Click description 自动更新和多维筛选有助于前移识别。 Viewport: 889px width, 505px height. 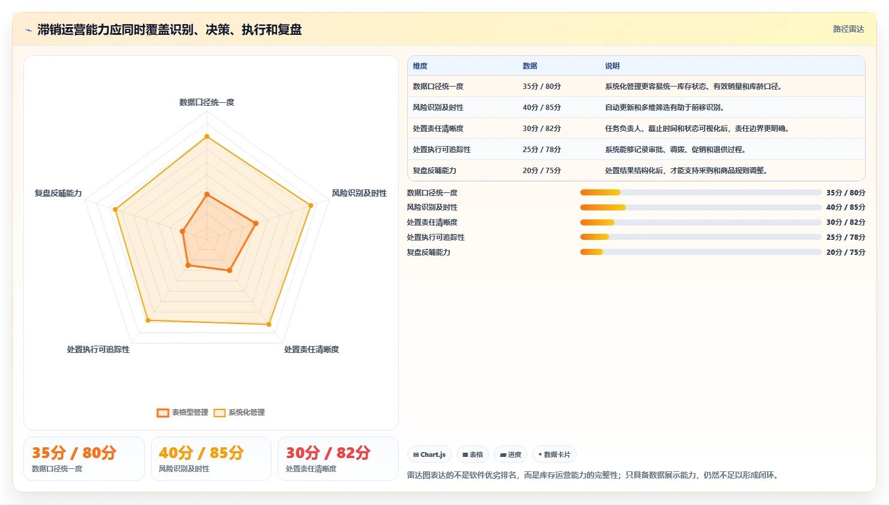666,108
